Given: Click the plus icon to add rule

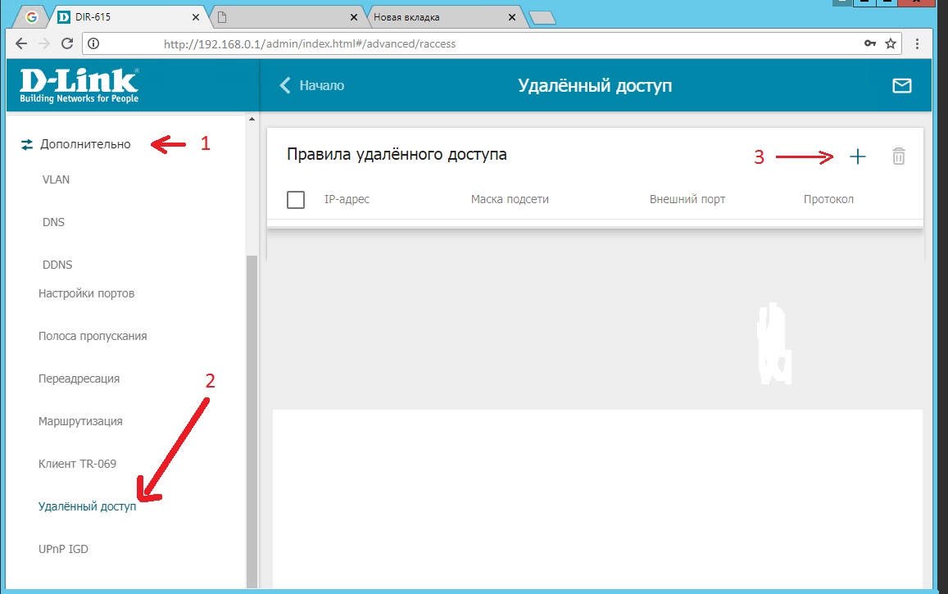Looking at the screenshot, I should point(857,157).
